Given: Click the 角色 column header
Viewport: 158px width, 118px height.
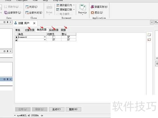Looking at the screenshot, I should (32, 34).
